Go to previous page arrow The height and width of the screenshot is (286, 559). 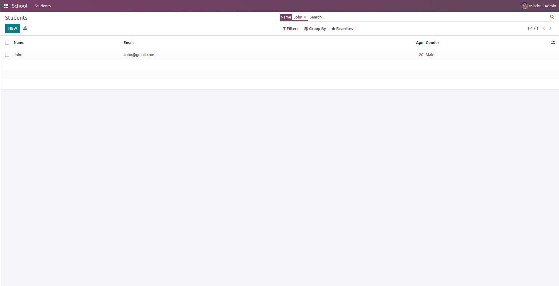[544, 28]
